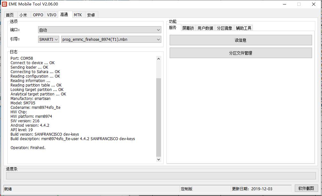Screen dimensions: 322x196
Task: Switch to the 首页 tab
Action: click(10, 15)
